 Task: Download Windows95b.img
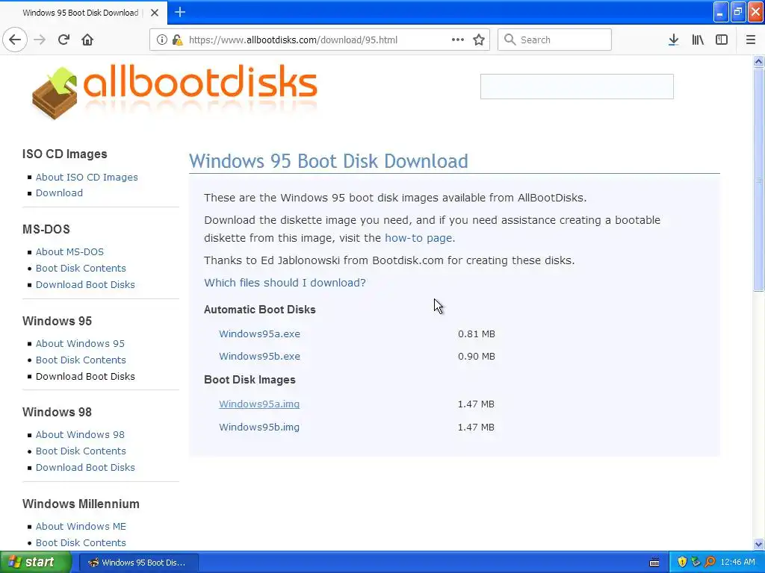click(x=259, y=427)
